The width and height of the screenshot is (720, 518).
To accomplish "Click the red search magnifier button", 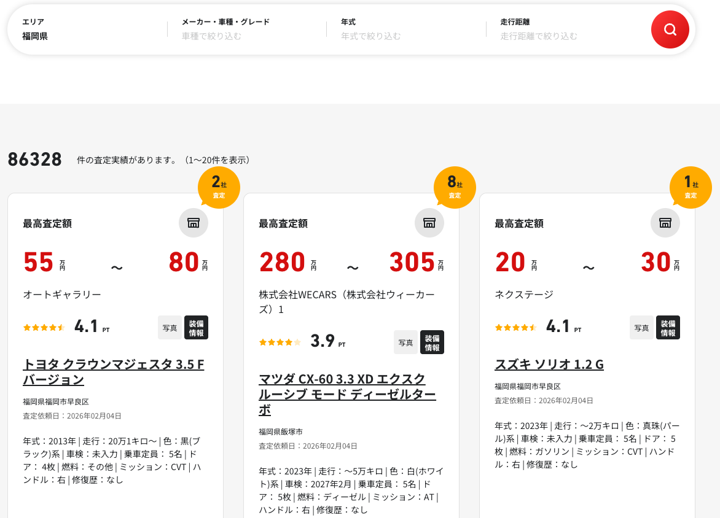I will tap(670, 29).
